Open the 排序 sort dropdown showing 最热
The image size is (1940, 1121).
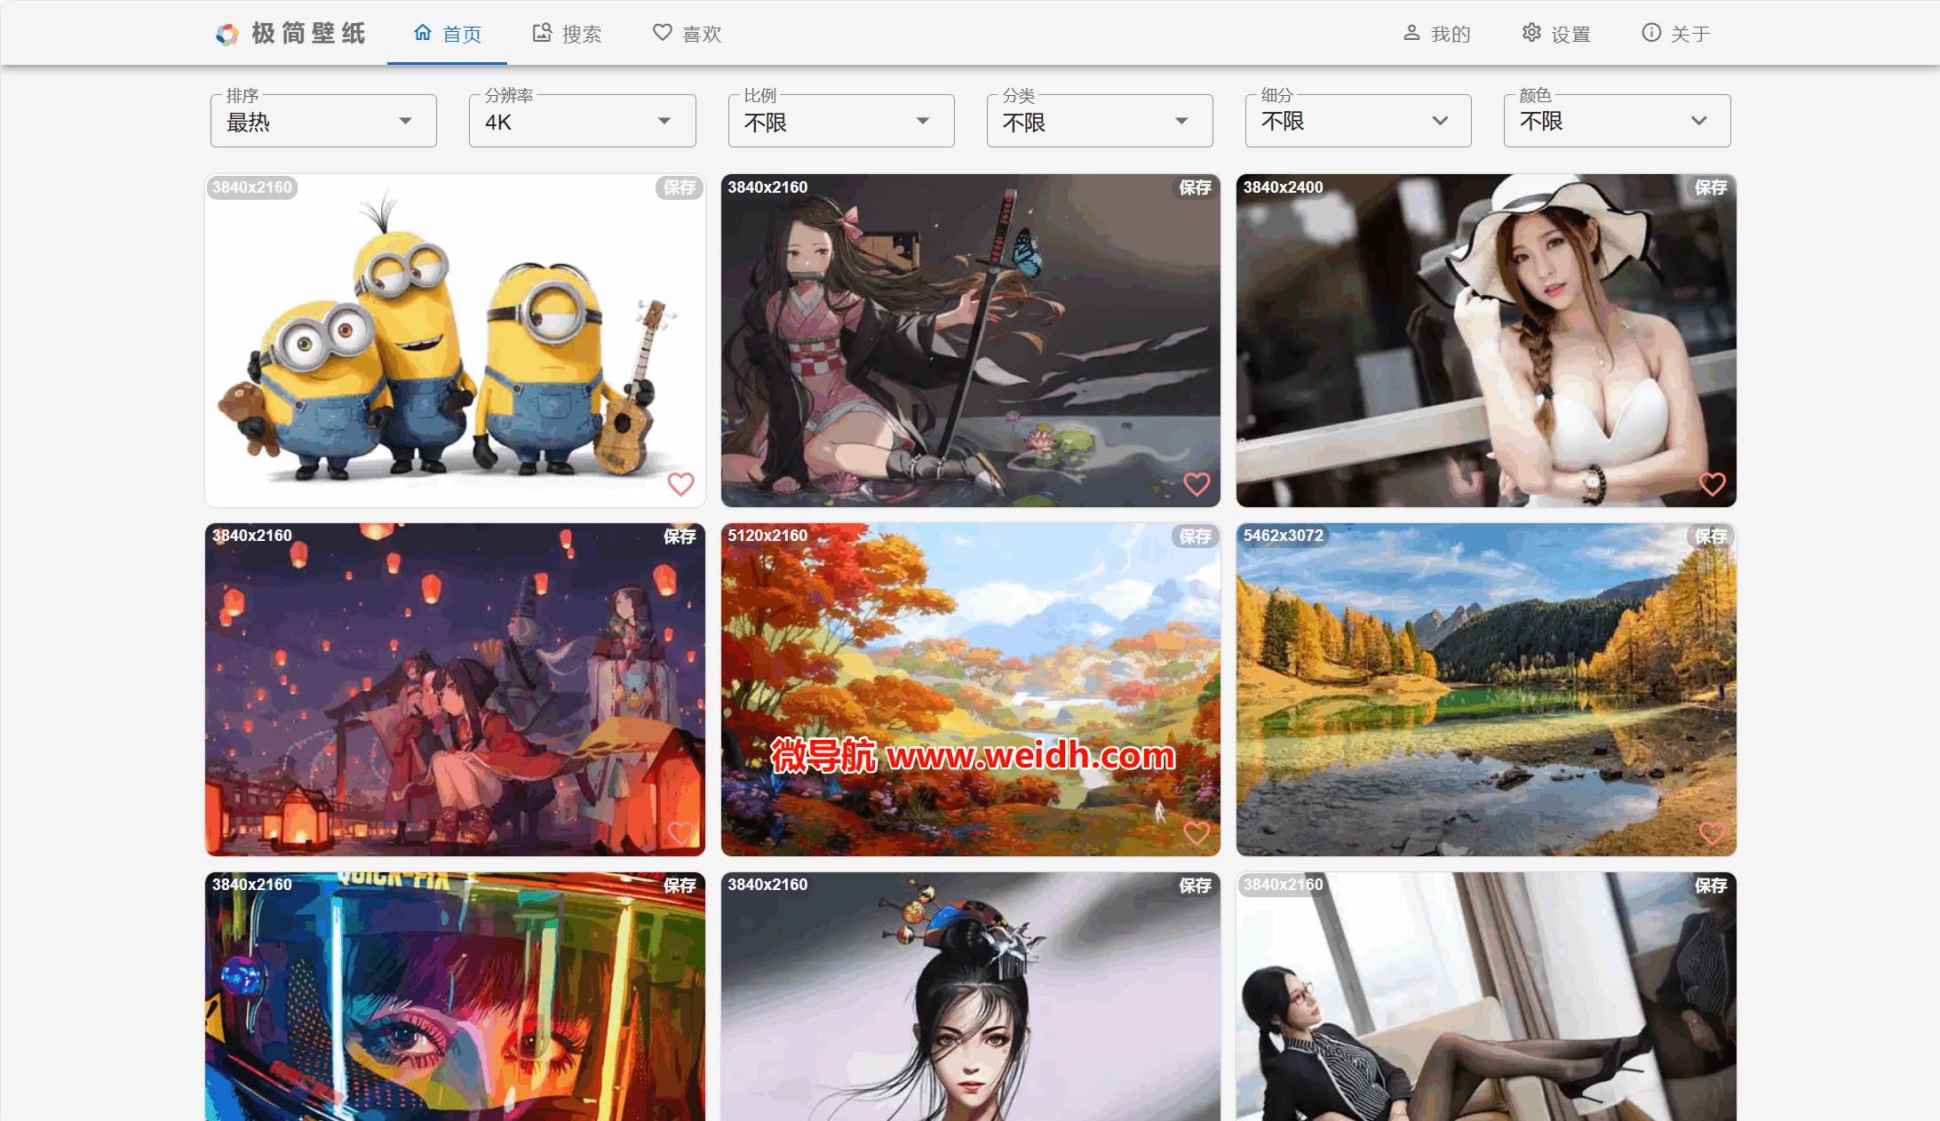coord(323,121)
